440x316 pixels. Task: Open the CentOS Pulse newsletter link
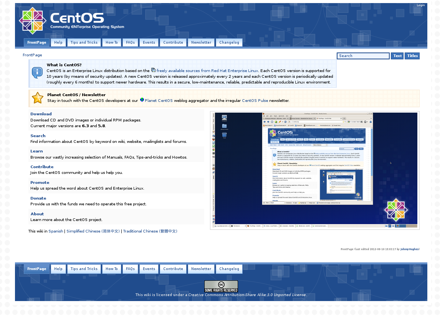tap(255, 101)
